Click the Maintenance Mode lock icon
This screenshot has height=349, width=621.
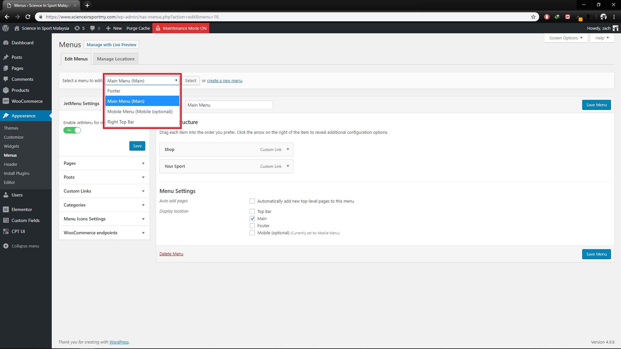tap(158, 28)
